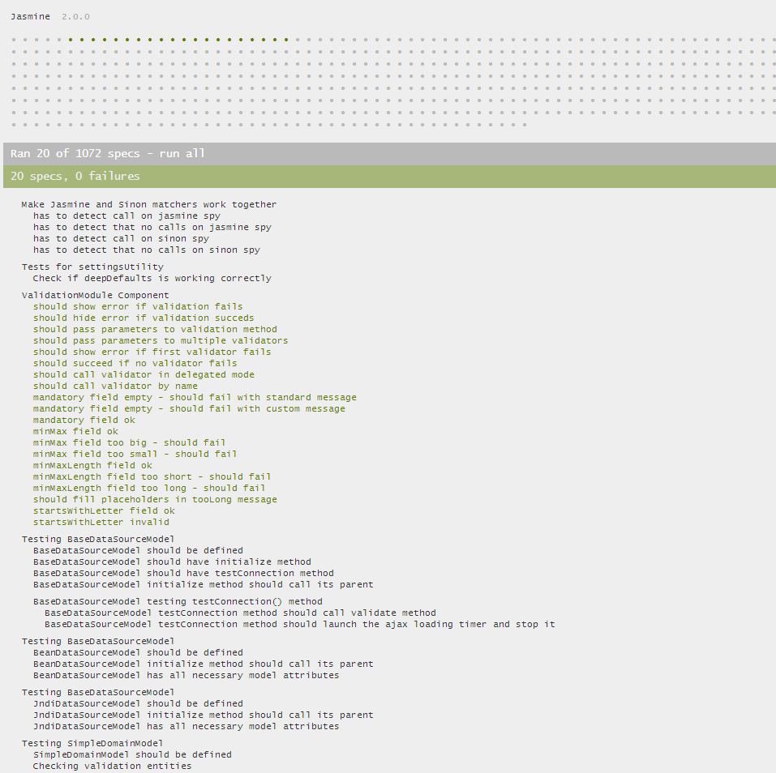Click 'BeanDataSourceModel has all necessary model attributes'
This screenshot has height=773, width=776.
click(186, 675)
